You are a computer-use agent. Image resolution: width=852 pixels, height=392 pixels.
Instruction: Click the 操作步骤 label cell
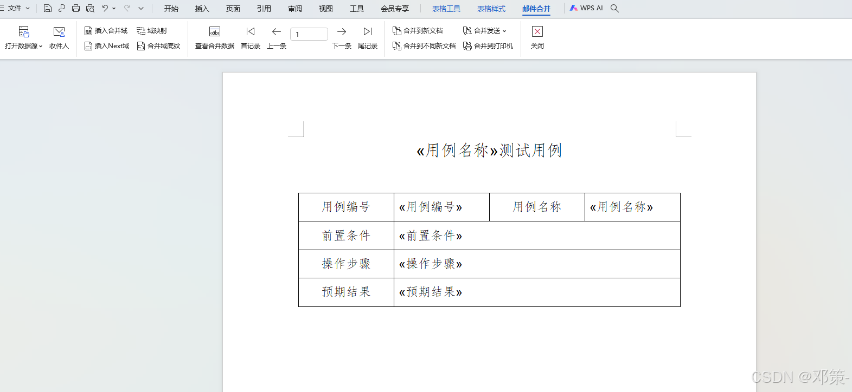click(x=346, y=264)
